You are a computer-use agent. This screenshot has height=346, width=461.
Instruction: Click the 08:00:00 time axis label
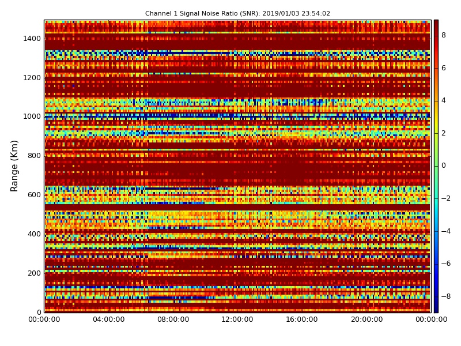point(173,319)
